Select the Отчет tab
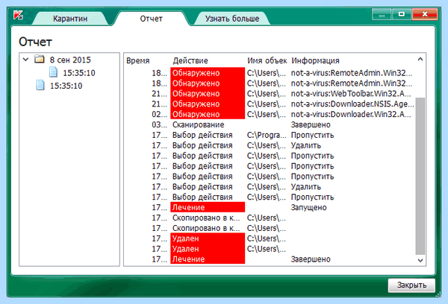Image resolution: width=448 pixels, height=304 pixels. (151, 19)
